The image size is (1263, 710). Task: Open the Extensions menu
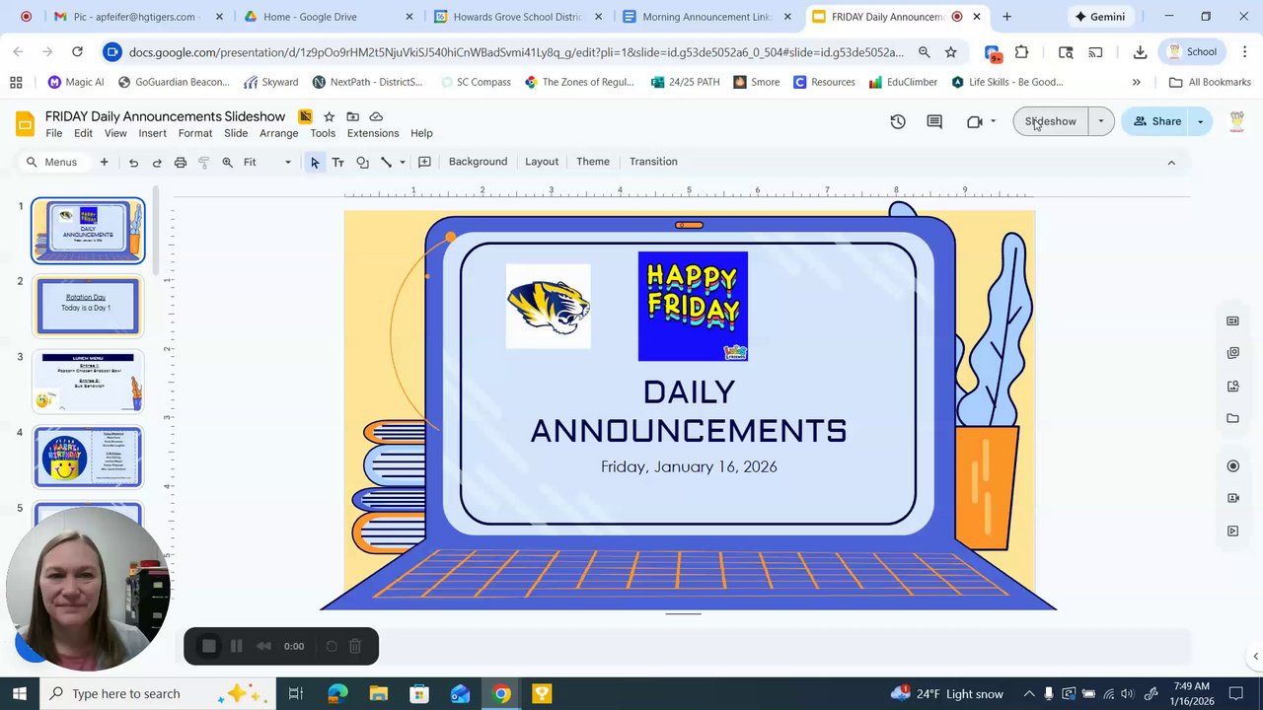pyautogui.click(x=373, y=133)
